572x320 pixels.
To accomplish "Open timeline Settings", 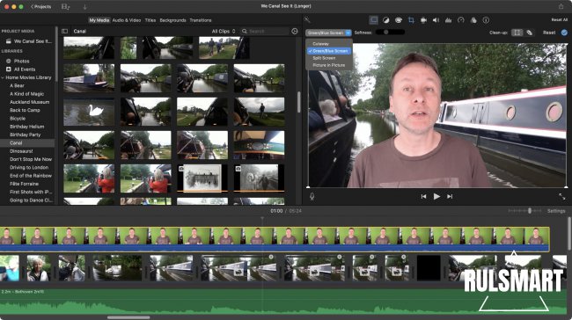I will pos(556,211).
